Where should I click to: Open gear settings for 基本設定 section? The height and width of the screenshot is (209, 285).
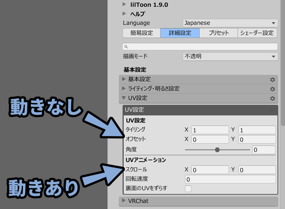272,80
